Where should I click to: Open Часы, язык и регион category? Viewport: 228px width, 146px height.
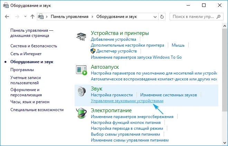pos(30,102)
